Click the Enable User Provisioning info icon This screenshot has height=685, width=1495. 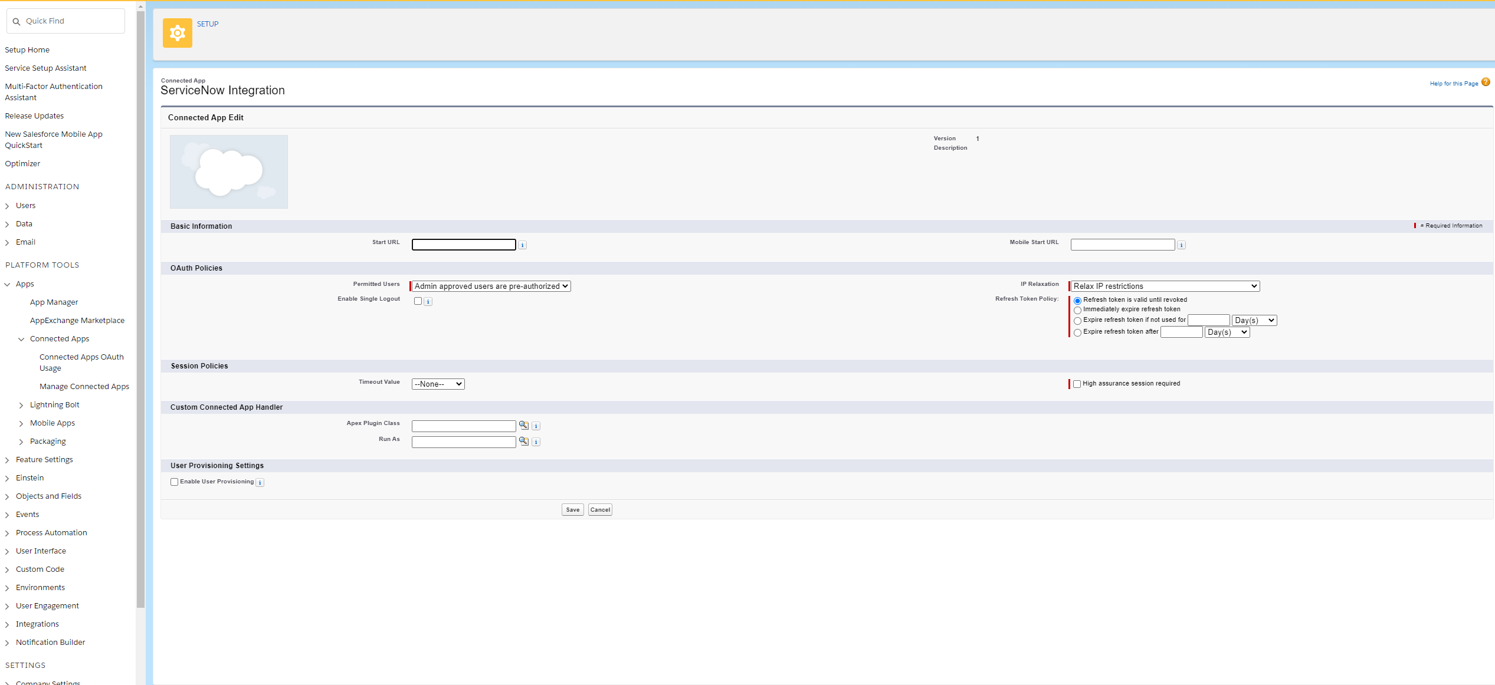click(x=260, y=483)
